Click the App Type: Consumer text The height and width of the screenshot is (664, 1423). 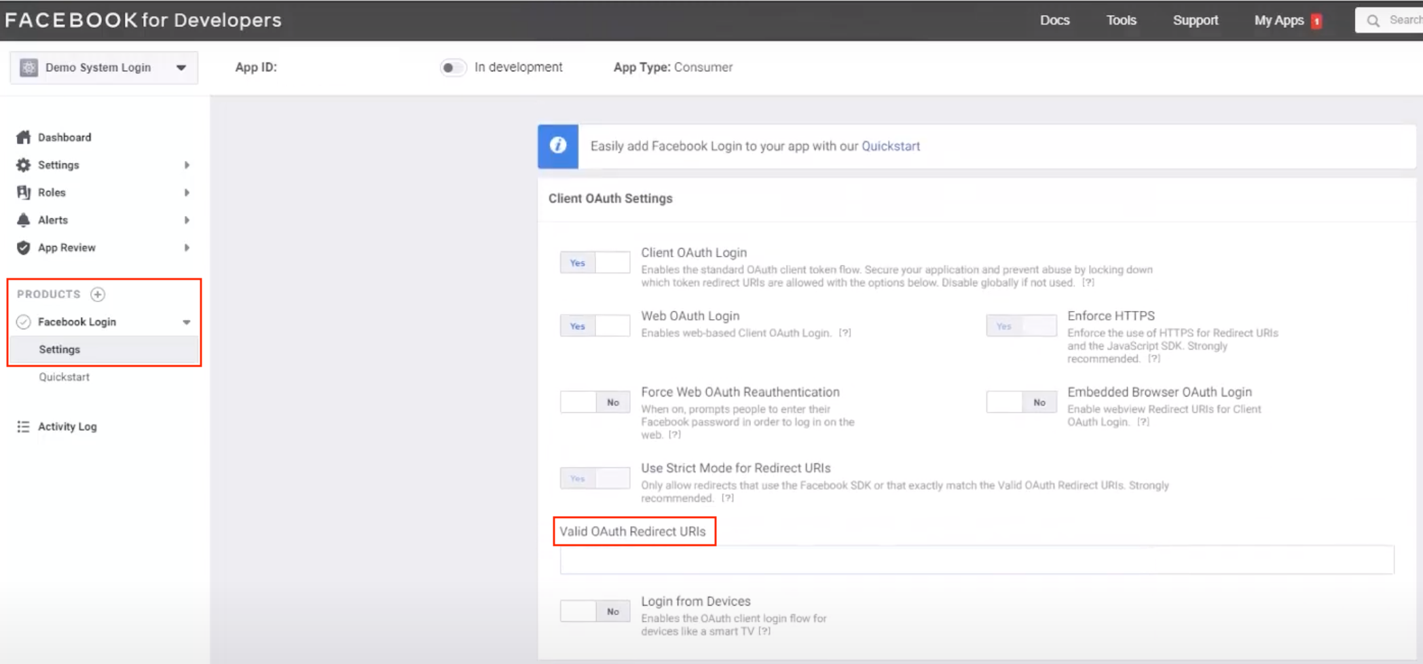[x=673, y=67]
